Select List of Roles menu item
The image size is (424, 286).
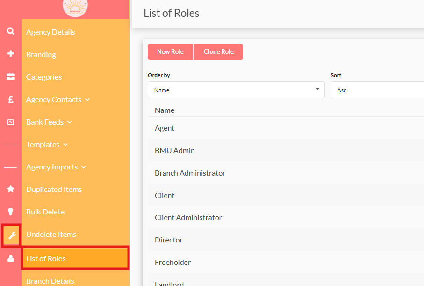75,258
